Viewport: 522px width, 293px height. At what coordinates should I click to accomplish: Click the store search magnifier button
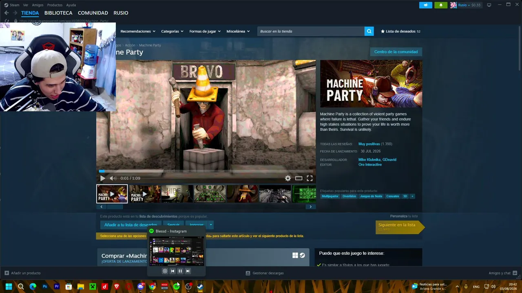tap(369, 31)
